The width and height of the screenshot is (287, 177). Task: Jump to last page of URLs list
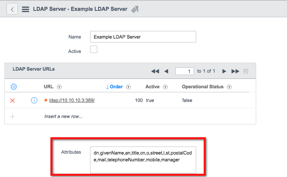(x=235, y=71)
